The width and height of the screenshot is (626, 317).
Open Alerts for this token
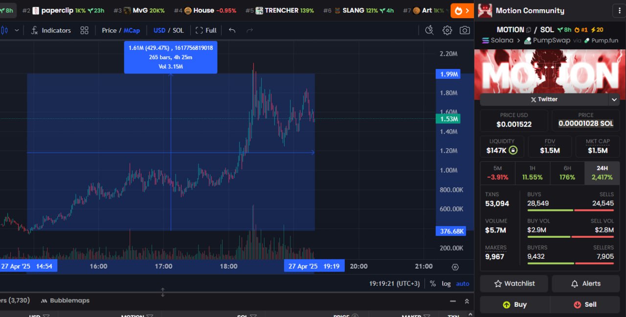pyautogui.click(x=586, y=284)
